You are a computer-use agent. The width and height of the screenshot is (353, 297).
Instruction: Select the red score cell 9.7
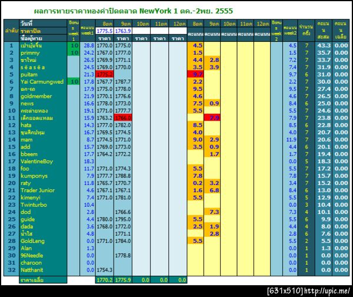pos(195,74)
